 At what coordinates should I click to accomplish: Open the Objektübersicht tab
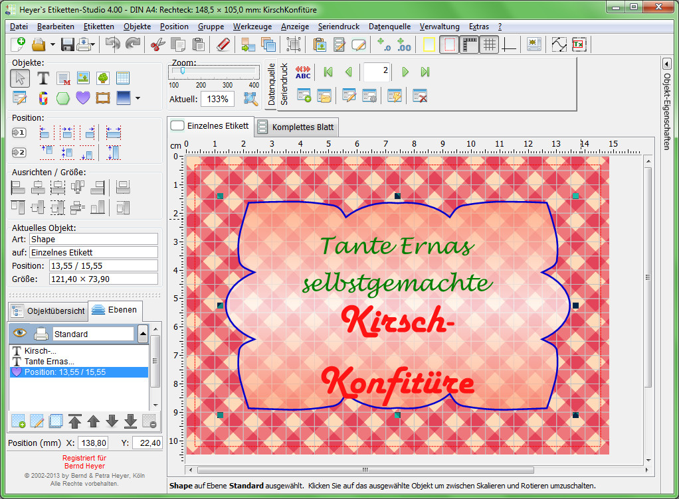(48, 311)
